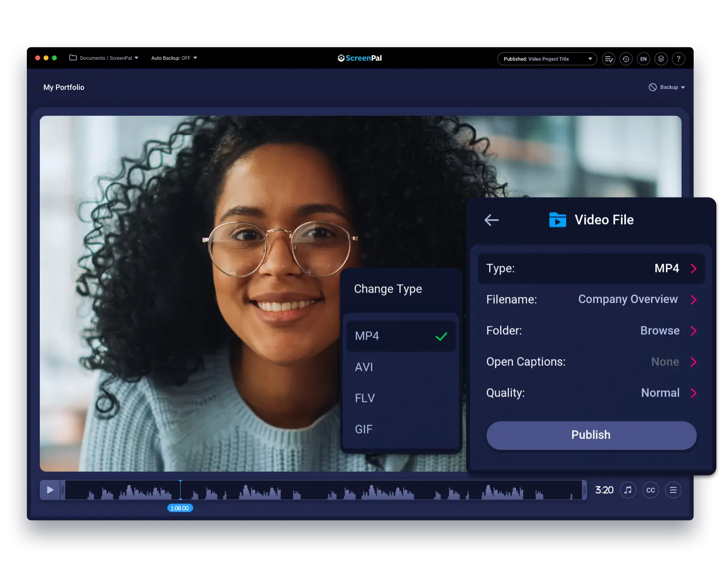
Task: Select the EN language icon
Action: [x=644, y=58]
